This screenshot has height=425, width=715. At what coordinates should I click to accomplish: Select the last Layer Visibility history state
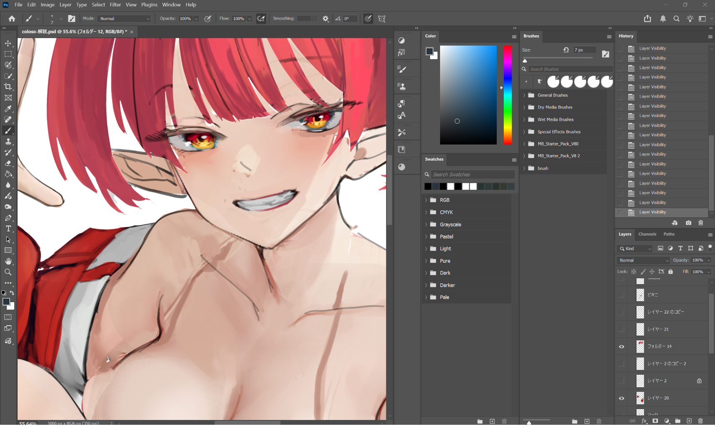[661, 212]
